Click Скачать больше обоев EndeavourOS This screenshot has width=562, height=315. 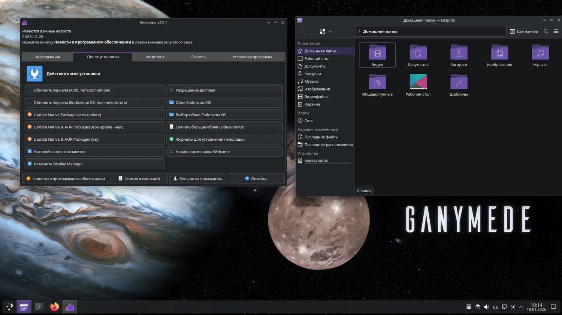tap(224, 127)
